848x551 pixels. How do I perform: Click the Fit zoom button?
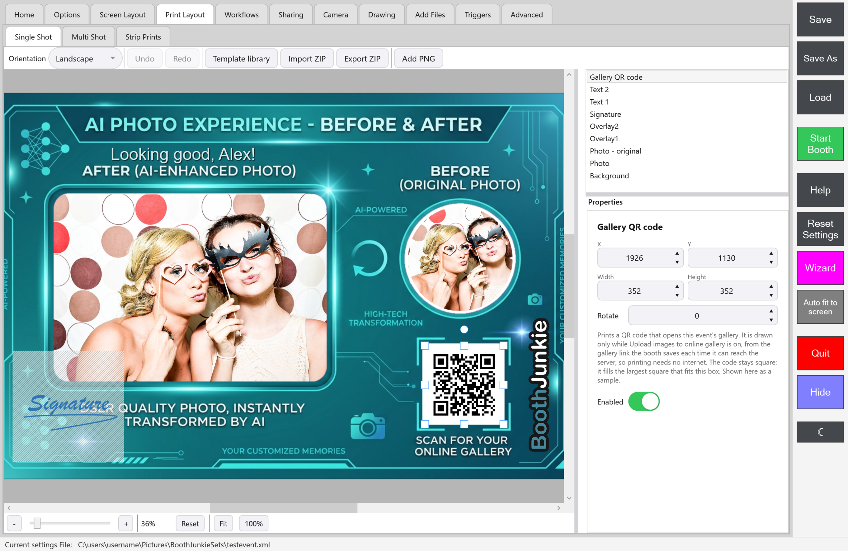[x=223, y=524]
